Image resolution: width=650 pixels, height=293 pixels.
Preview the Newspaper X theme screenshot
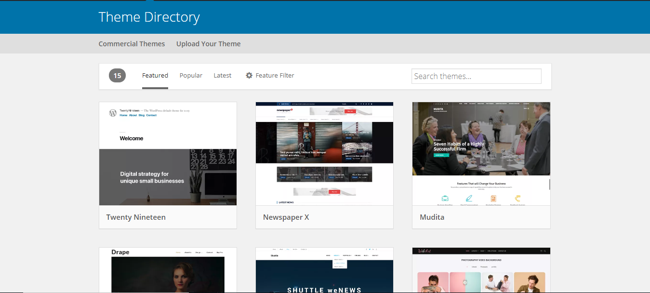pos(324,154)
